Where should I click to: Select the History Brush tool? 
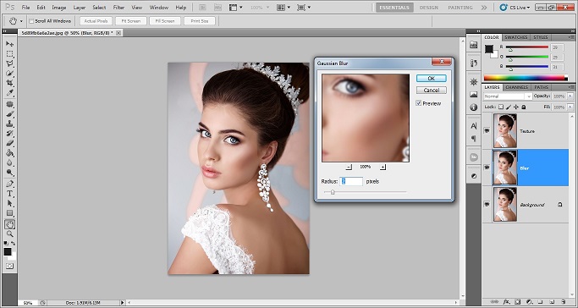[x=9, y=133]
